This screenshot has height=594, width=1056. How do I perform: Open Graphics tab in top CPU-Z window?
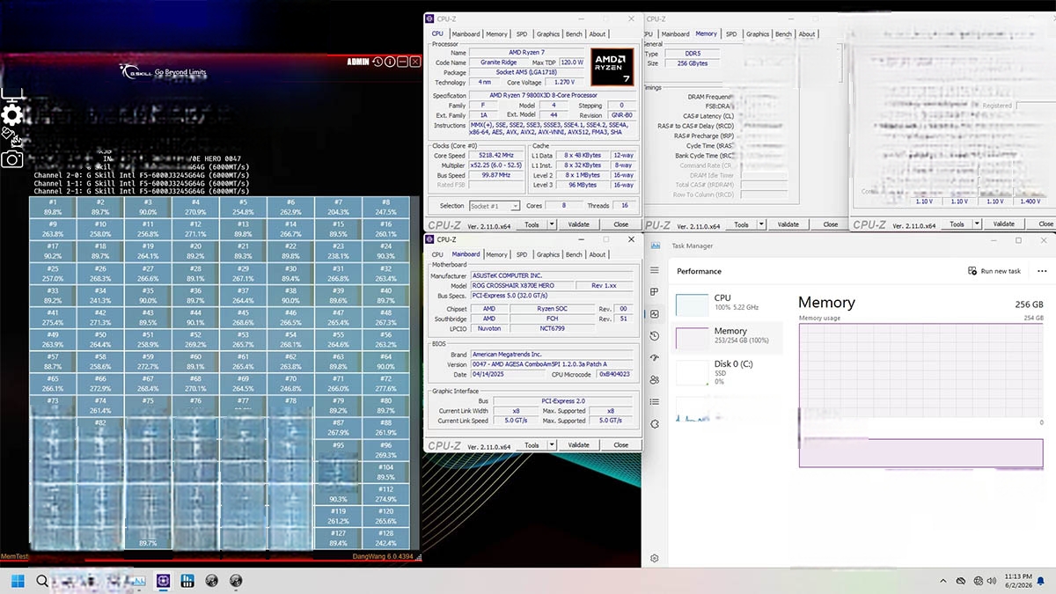coord(548,34)
